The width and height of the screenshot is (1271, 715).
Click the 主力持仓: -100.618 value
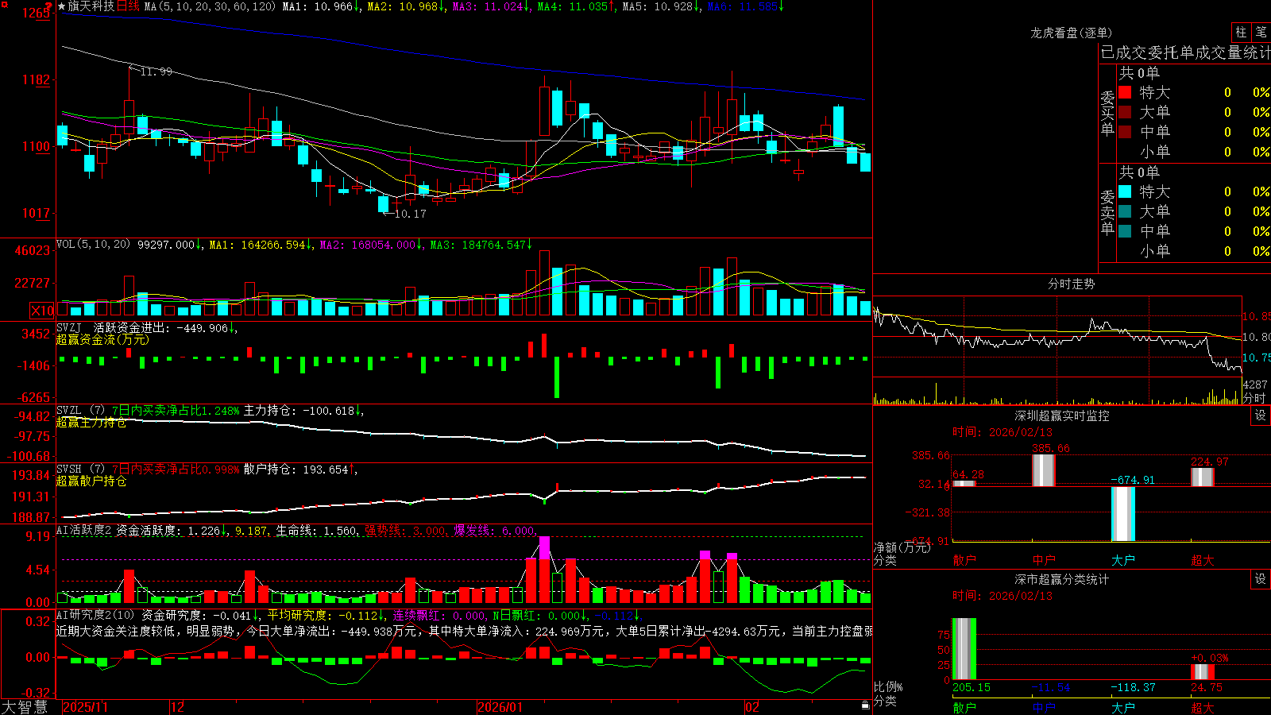tap(300, 411)
